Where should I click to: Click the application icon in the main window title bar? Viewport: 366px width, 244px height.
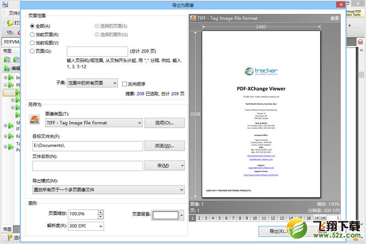tap(5, 4)
